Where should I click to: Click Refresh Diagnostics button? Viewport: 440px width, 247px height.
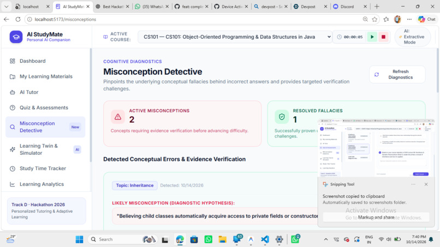tap(397, 74)
